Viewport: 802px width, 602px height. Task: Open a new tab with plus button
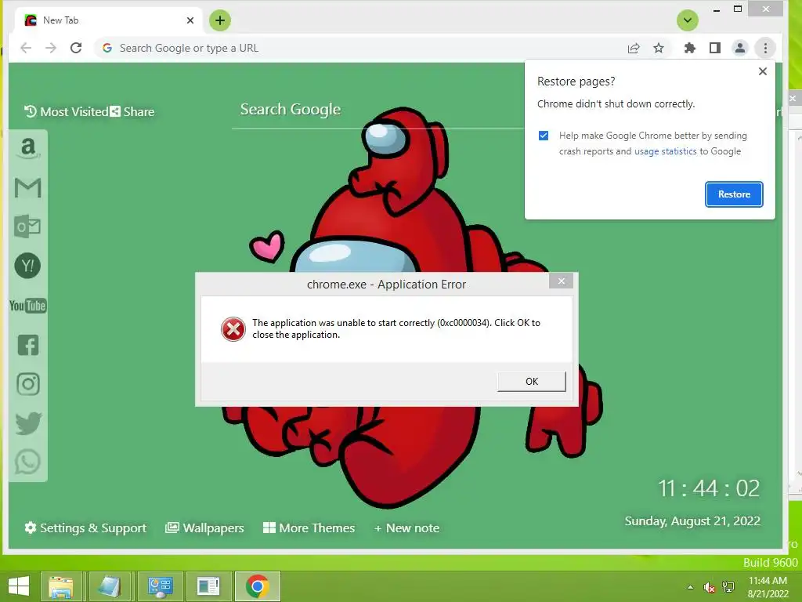tap(220, 20)
